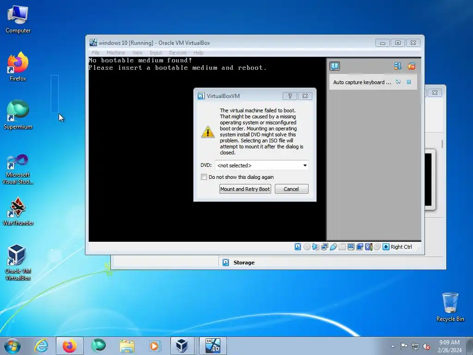Open the Windows Start menu
This screenshot has width=473, height=355.
tap(12, 346)
